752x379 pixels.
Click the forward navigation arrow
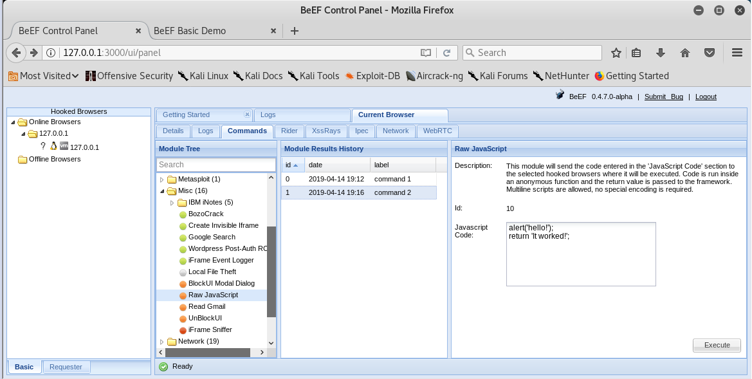click(33, 53)
